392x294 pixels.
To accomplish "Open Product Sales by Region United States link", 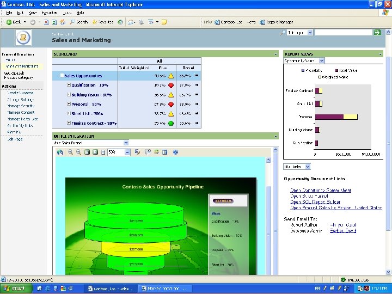I will point(336,207).
